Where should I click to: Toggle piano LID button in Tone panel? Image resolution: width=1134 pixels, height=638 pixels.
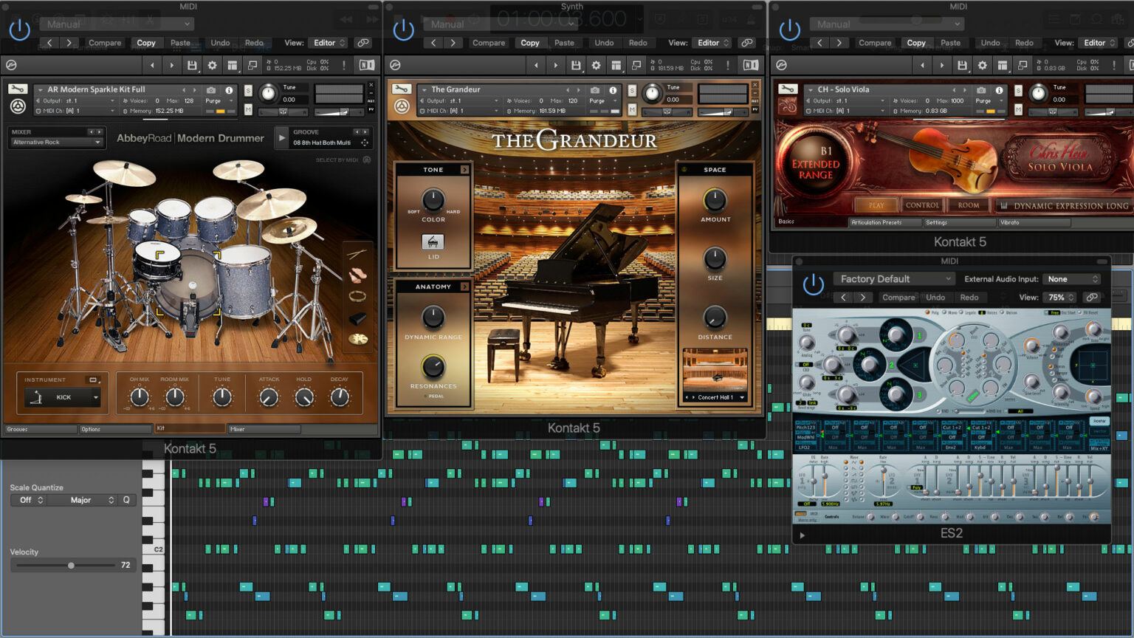coord(433,242)
